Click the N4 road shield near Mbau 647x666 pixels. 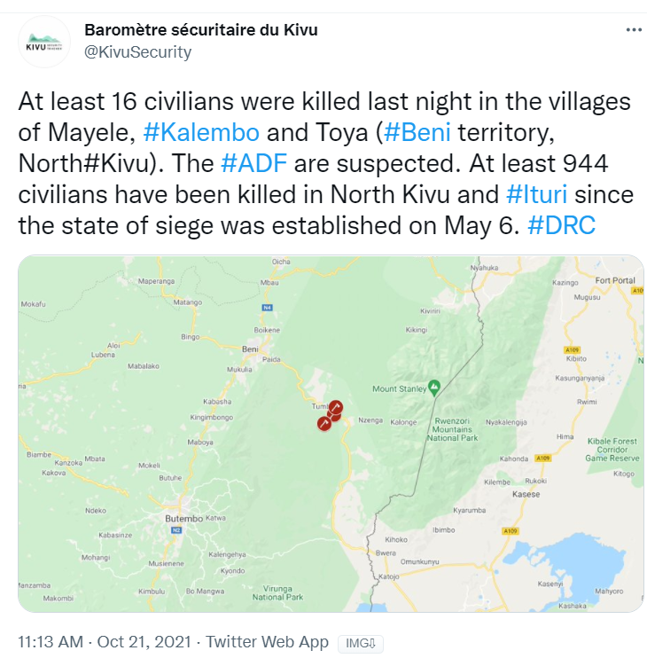coord(267,307)
